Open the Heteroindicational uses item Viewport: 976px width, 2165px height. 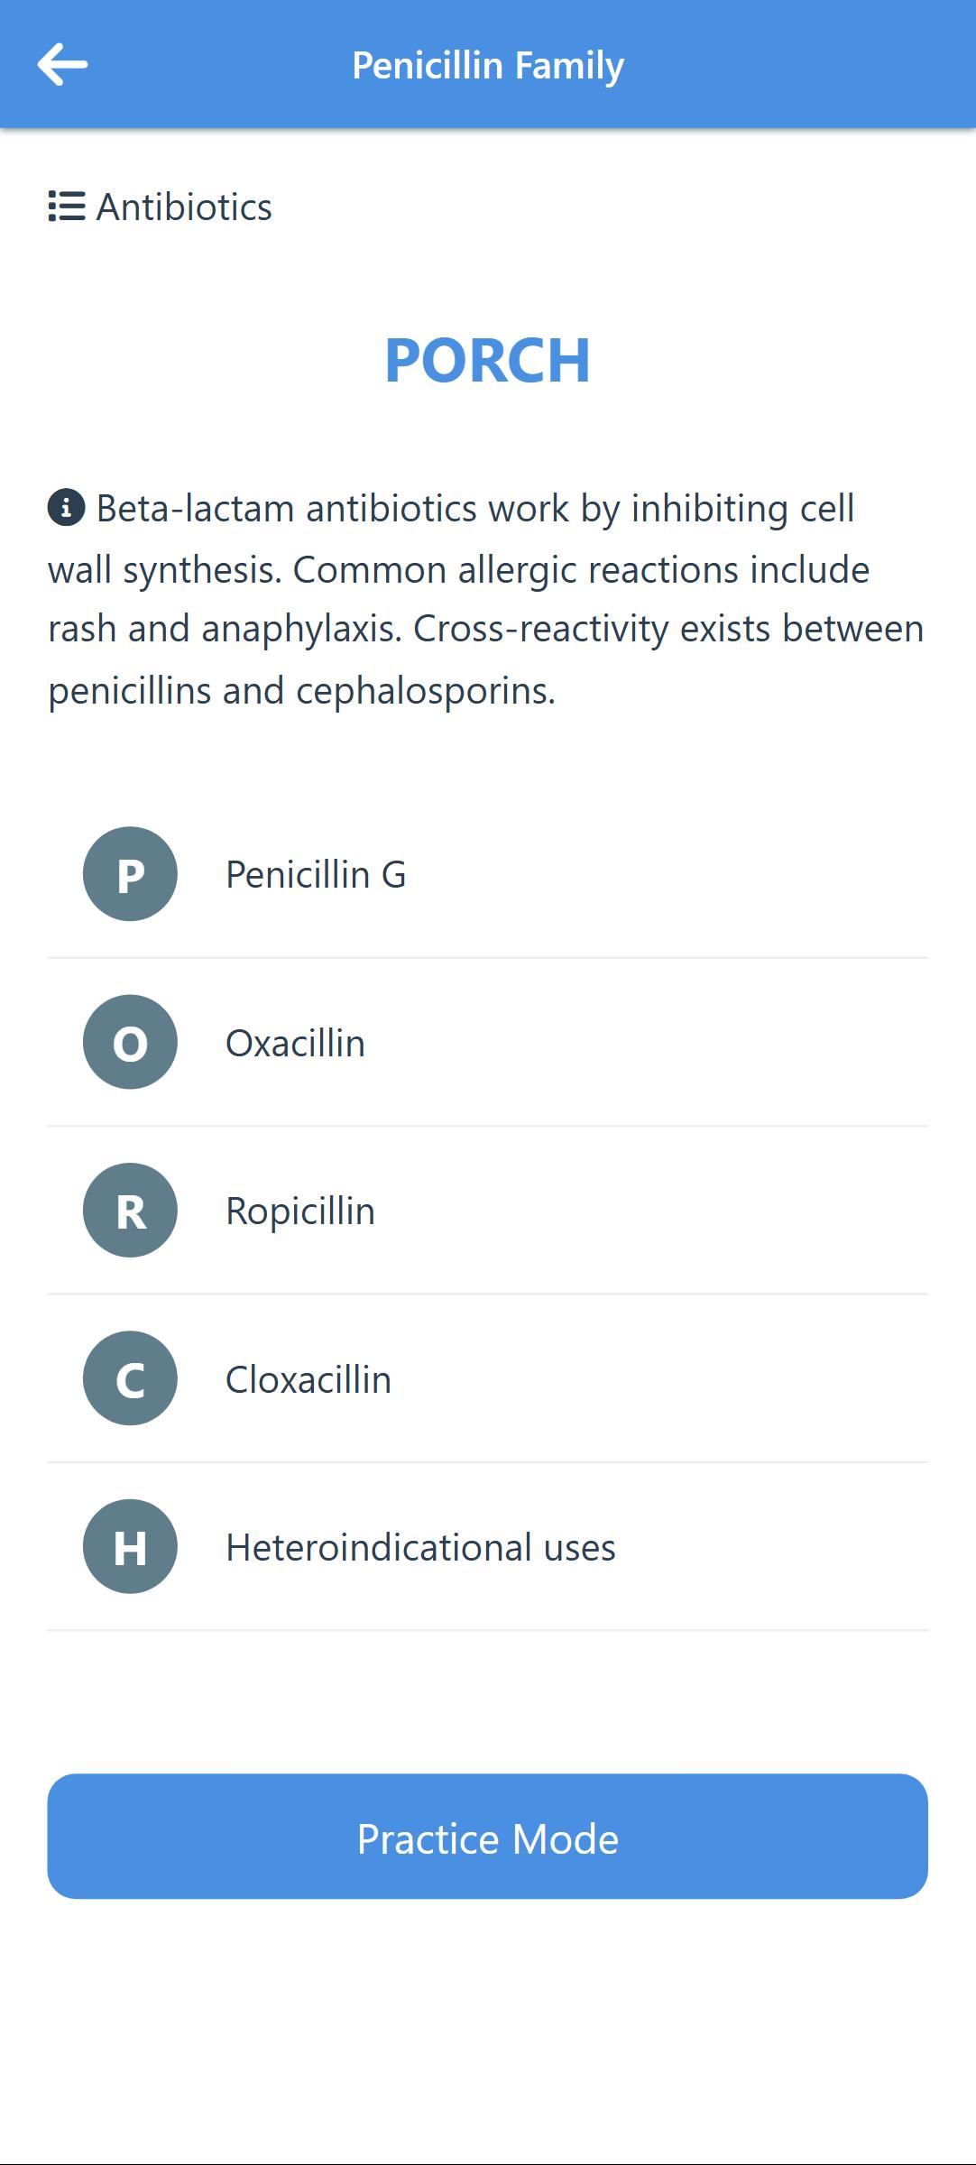(x=488, y=1547)
